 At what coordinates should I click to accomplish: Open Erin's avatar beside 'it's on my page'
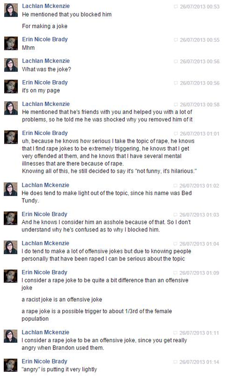tap(11, 86)
